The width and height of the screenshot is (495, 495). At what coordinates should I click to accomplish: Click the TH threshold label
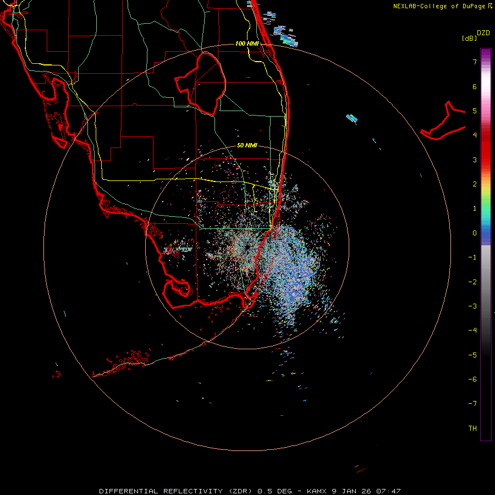pyautogui.click(x=472, y=428)
